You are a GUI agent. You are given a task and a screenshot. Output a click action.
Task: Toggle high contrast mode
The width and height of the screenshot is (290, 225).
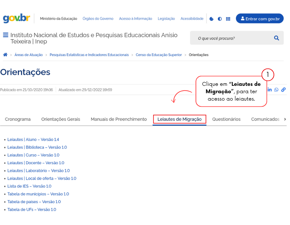220,19
